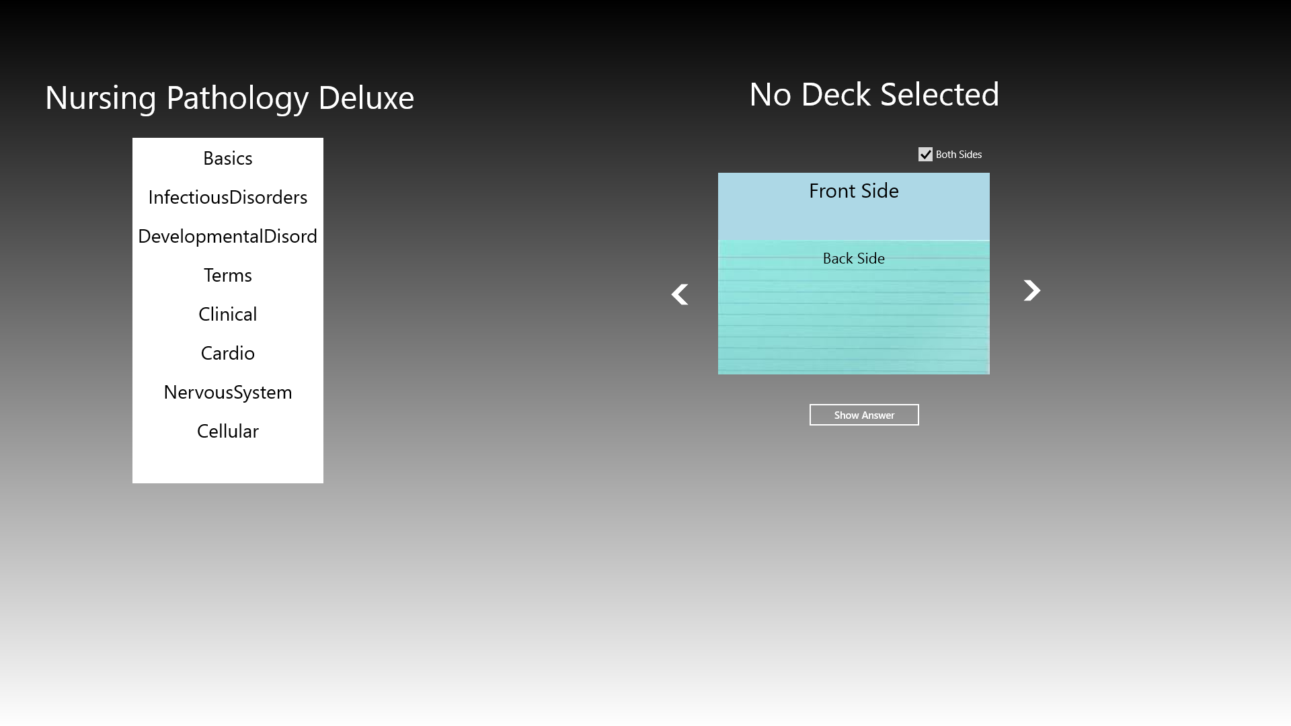The height and width of the screenshot is (726, 1291).
Task: Click the Front Side text
Action: point(854,191)
